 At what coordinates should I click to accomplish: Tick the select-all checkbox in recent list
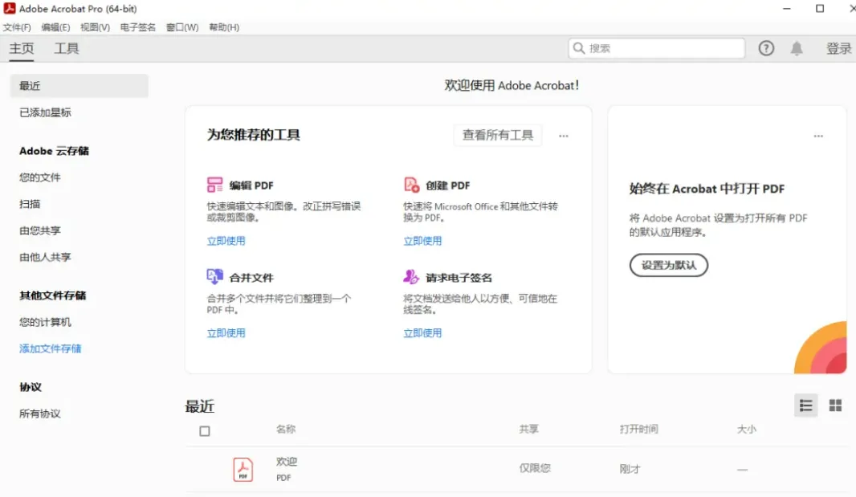[205, 431]
